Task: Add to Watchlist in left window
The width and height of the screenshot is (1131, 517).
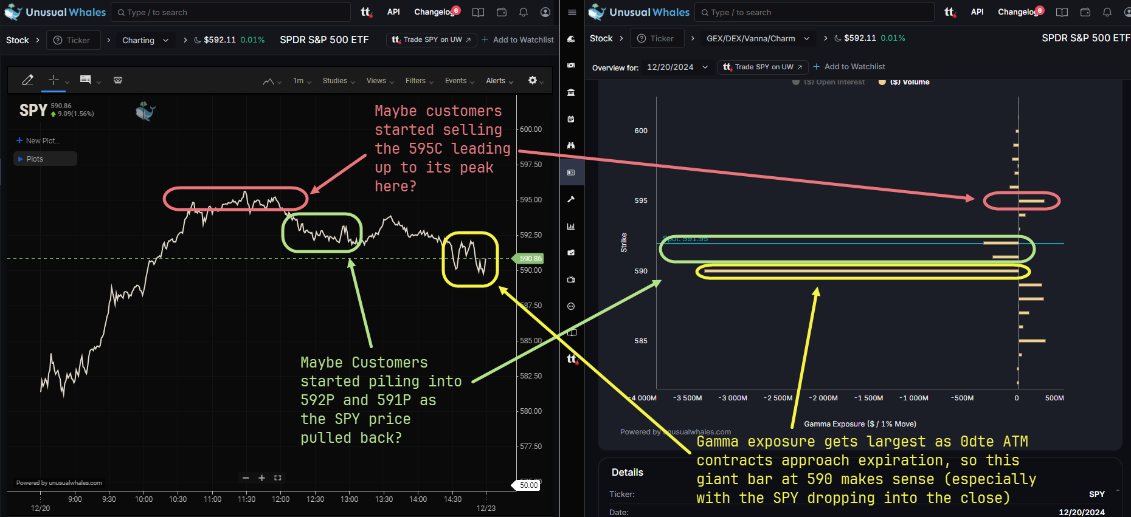Action: click(517, 39)
